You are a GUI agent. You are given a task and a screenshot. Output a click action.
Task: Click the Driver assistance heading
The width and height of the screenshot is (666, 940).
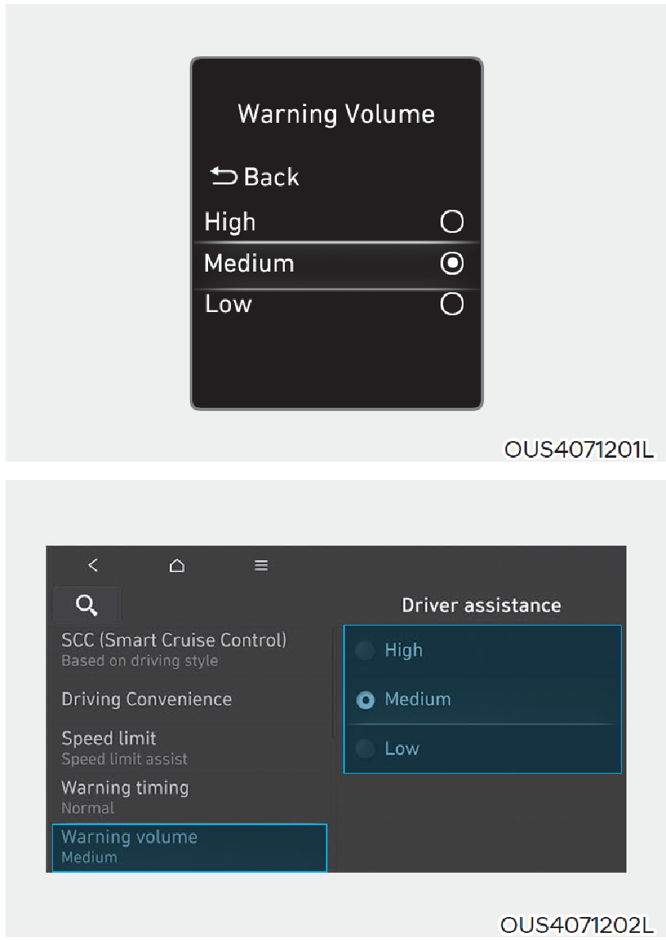(x=482, y=606)
